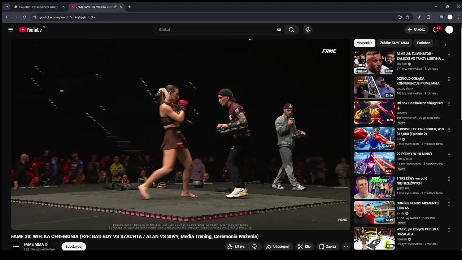This screenshot has height=260, width=462.
Task: Close the FAME 30 YouTube tab
Action: [x=121, y=7]
